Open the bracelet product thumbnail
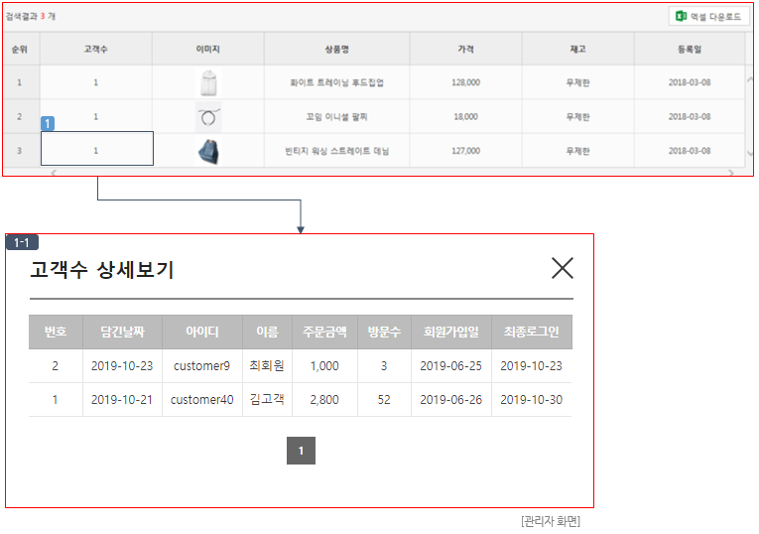Viewport: 759px width, 534px height. (x=208, y=117)
